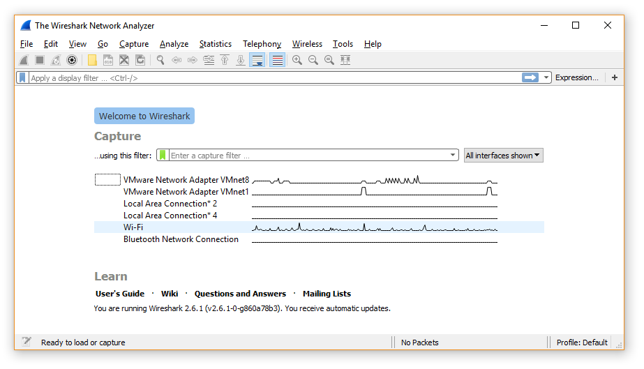This screenshot has height=369, width=644.
Task: Click the open capture file folder icon
Action: (x=92, y=61)
